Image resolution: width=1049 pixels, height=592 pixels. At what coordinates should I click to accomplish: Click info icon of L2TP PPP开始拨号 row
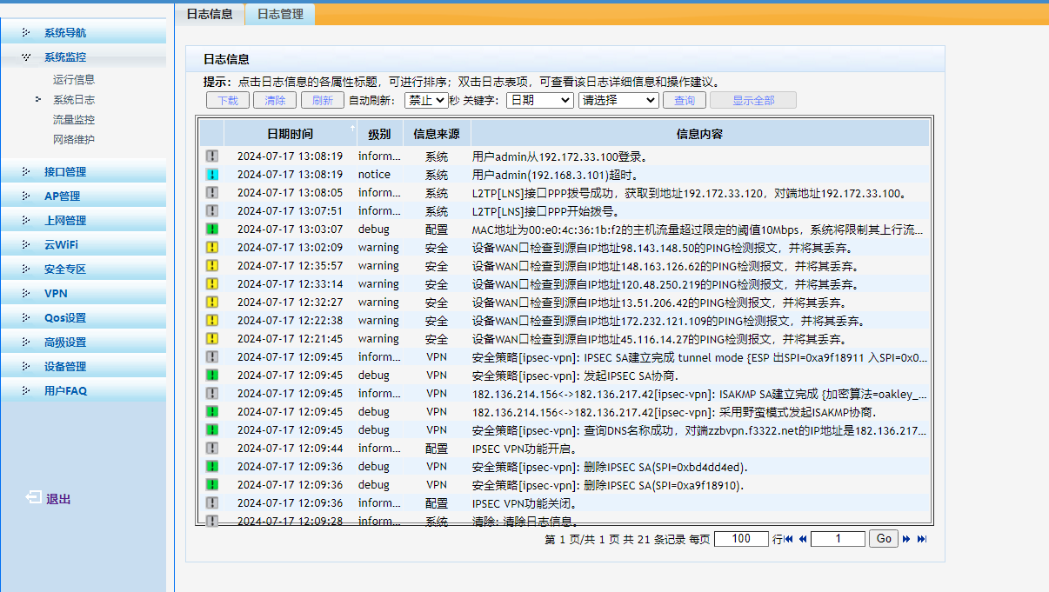[212, 211]
